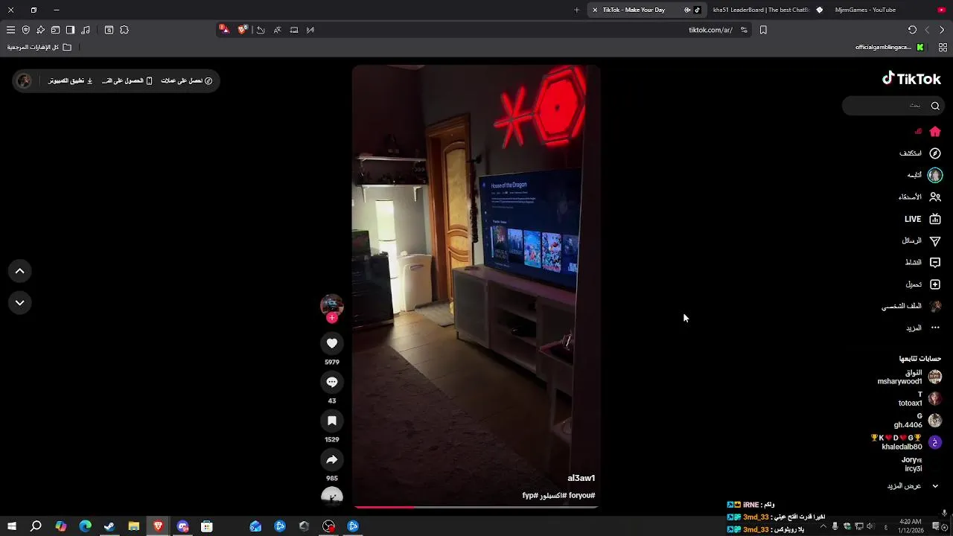This screenshot has height=536, width=953.
Task: Open the All Bookmarks folder
Action: 39,47
